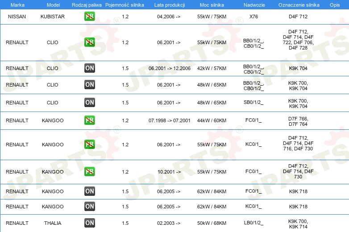Click the 10.2001 -> production date
Screen dimensions: 349x232
click(169, 172)
